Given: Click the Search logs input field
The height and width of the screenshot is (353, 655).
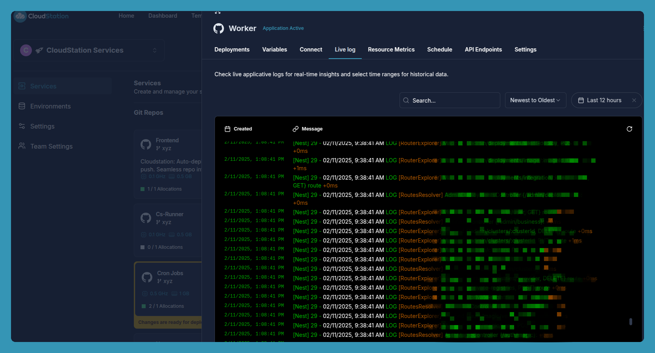Looking at the screenshot, I should click(x=450, y=100).
